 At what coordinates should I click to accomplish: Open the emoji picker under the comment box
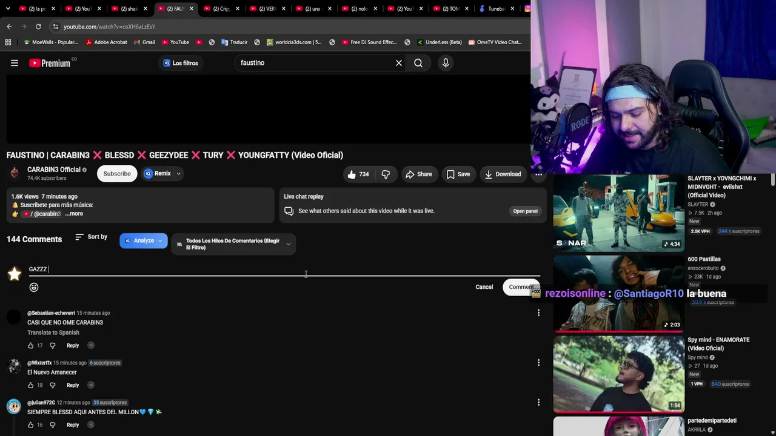(x=34, y=287)
